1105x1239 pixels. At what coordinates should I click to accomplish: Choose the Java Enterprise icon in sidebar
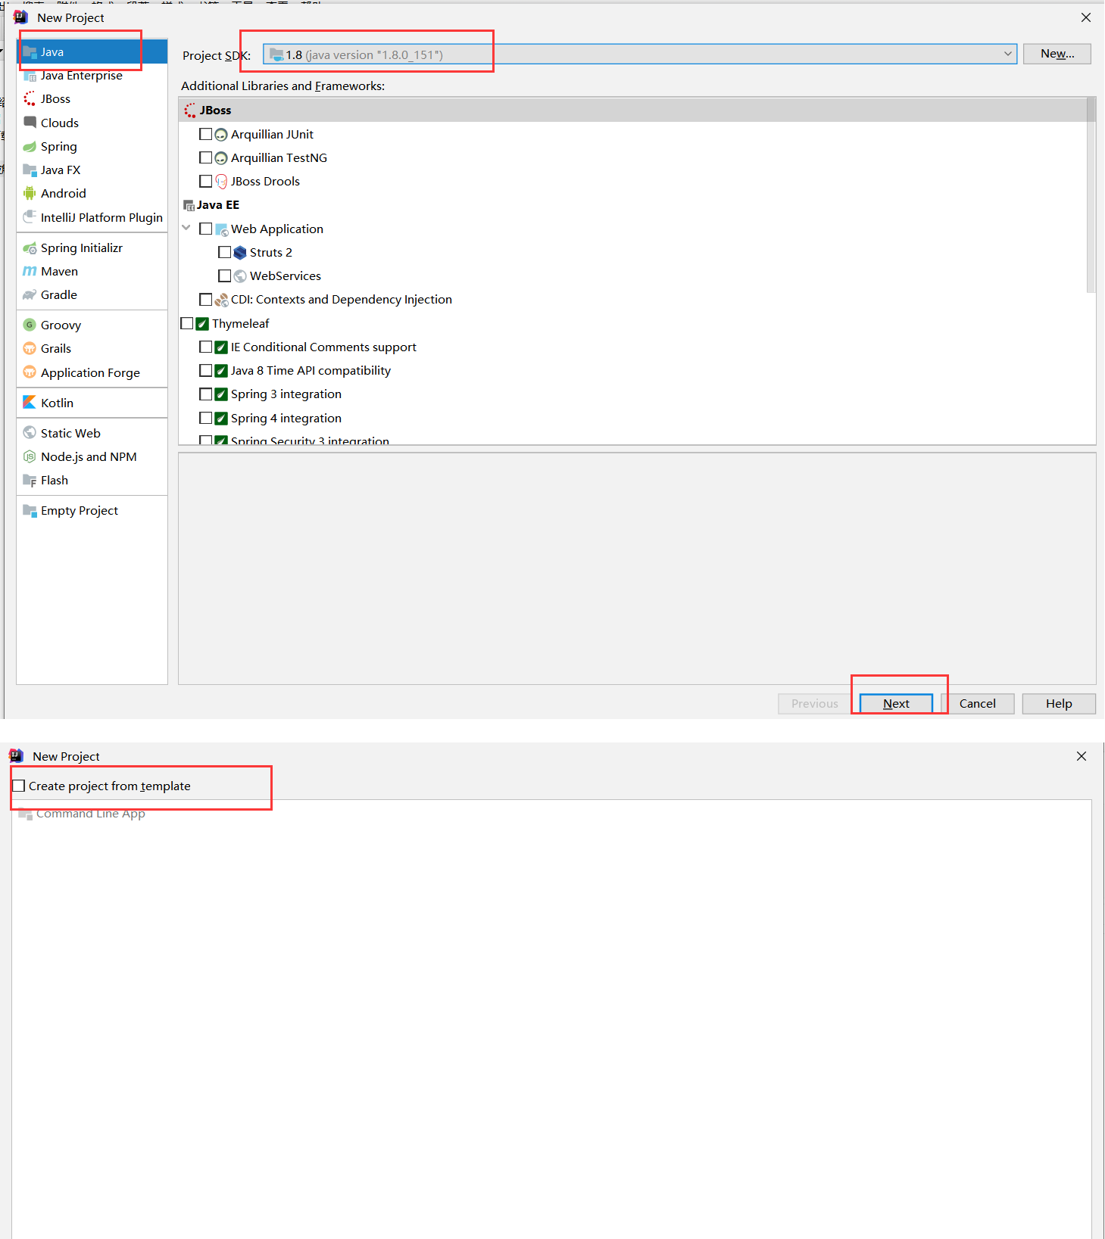[30, 76]
